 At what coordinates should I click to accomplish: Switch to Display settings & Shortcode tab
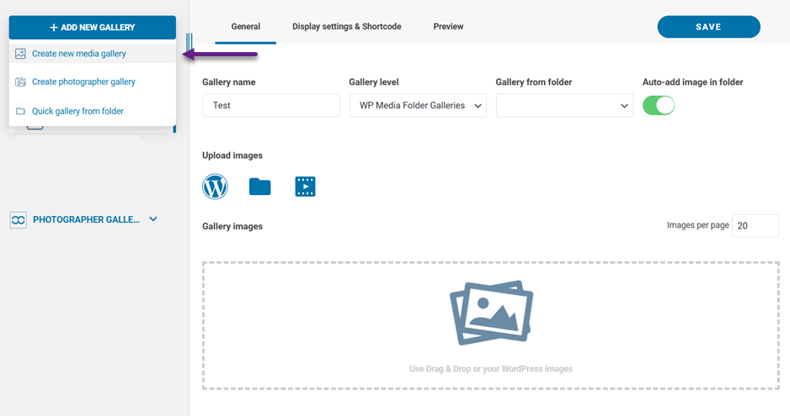[x=346, y=27]
